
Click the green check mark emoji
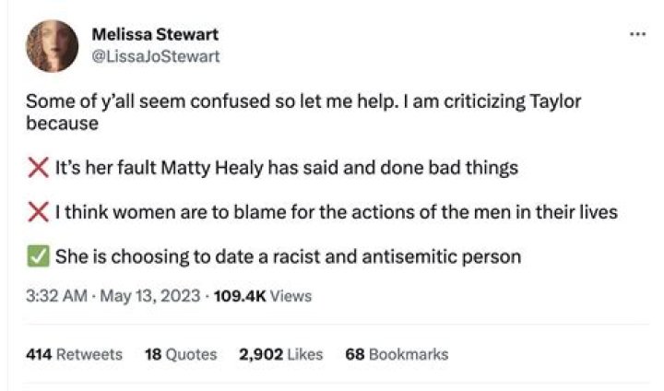click(38, 256)
